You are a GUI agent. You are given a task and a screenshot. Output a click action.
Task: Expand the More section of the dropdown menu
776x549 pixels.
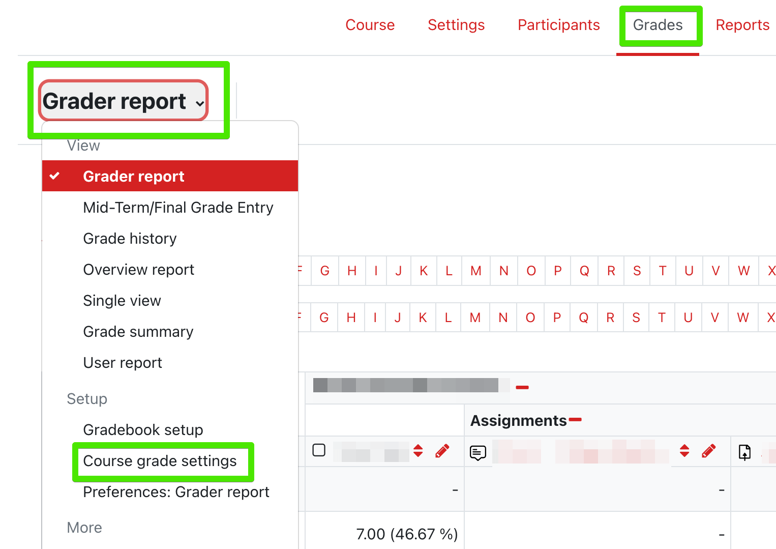84,528
